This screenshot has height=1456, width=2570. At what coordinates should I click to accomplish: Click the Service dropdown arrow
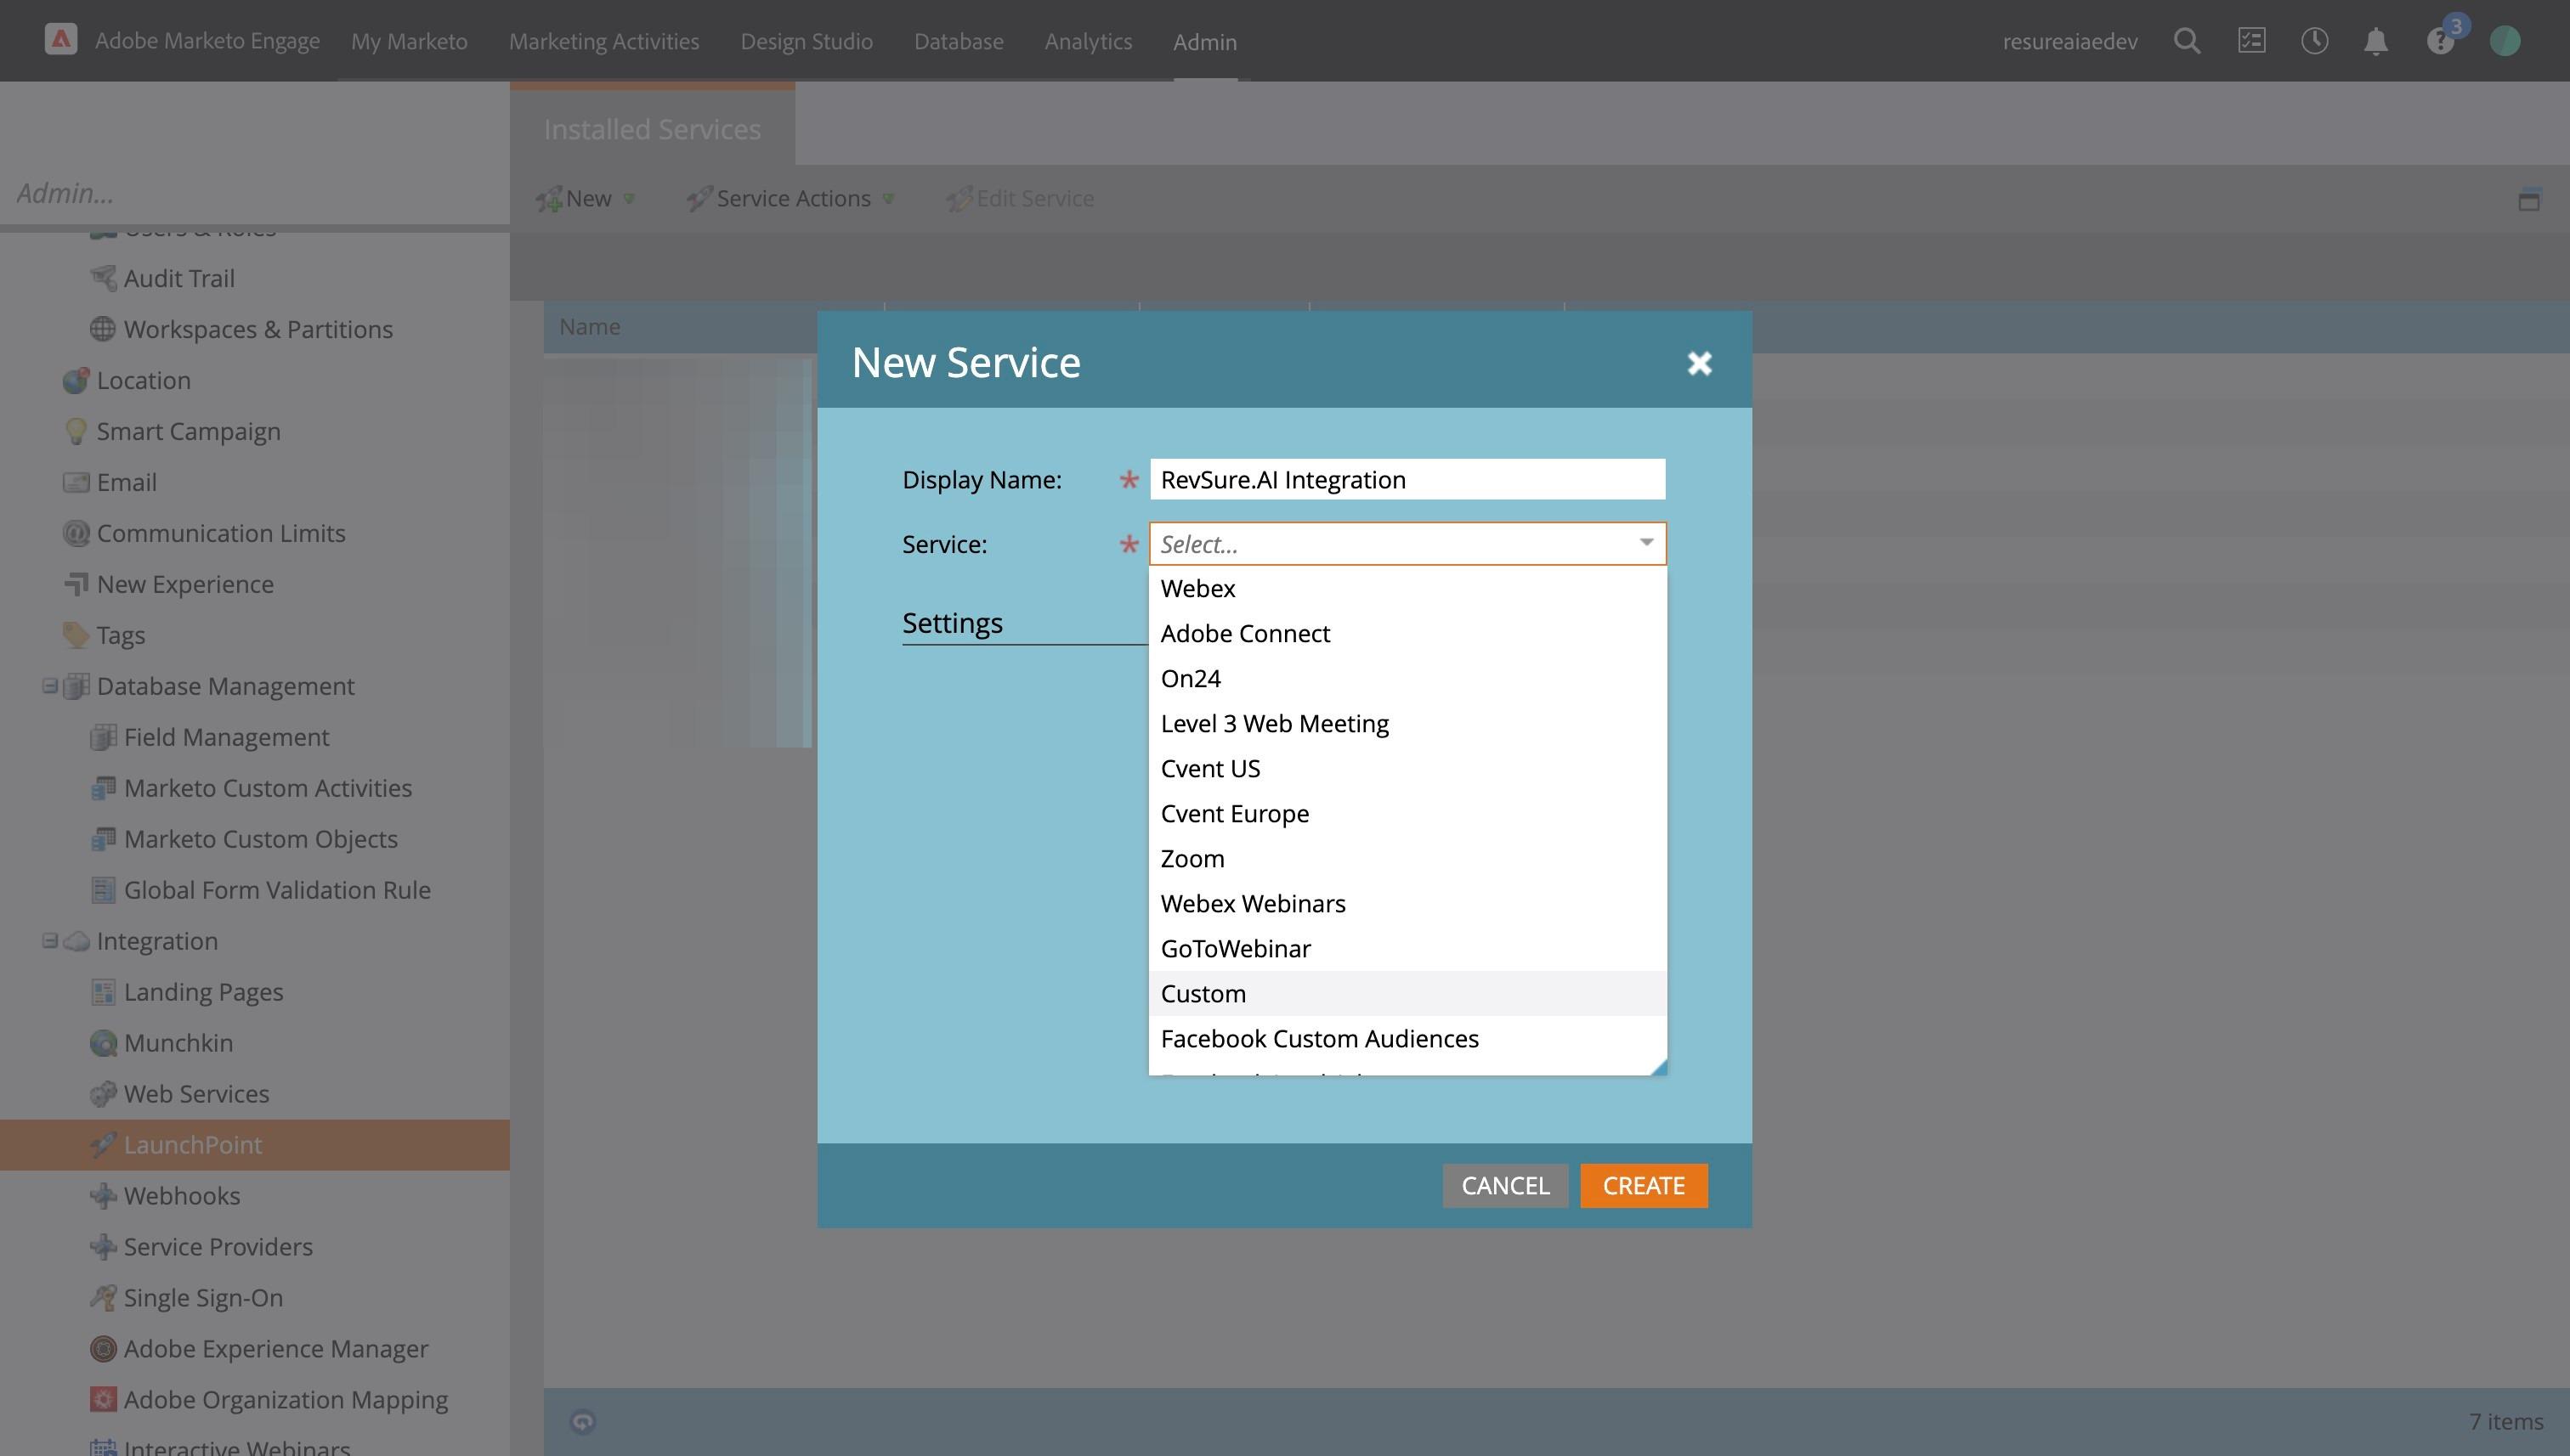[x=1645, y=543]
